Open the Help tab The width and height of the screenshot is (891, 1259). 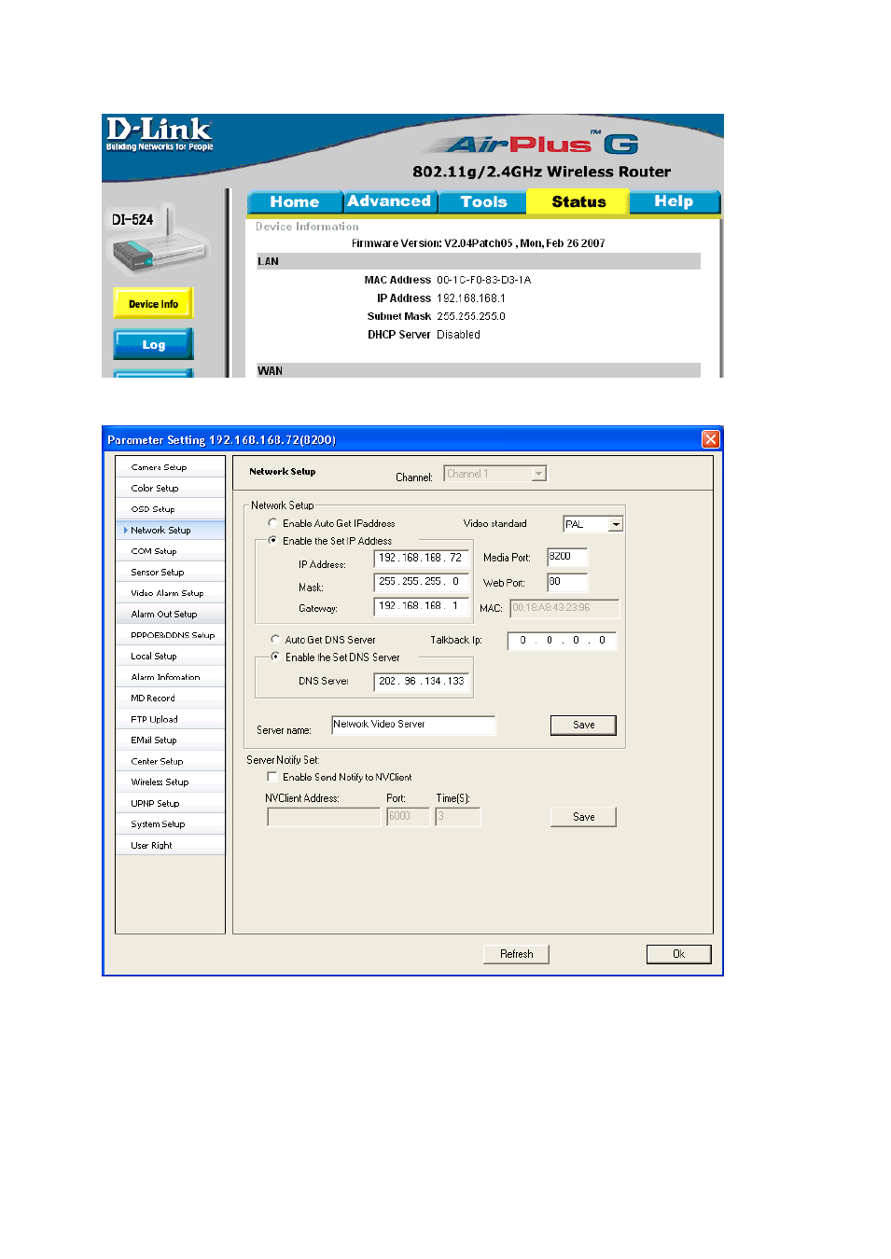674,201
